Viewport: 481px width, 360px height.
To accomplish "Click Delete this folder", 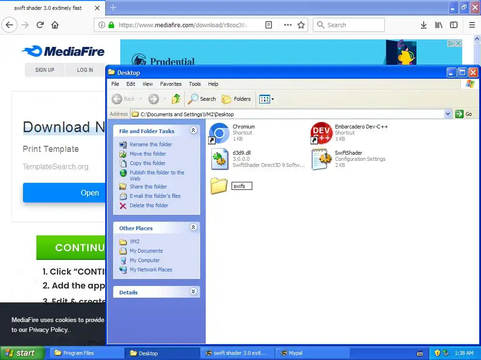I will (149, 205).
